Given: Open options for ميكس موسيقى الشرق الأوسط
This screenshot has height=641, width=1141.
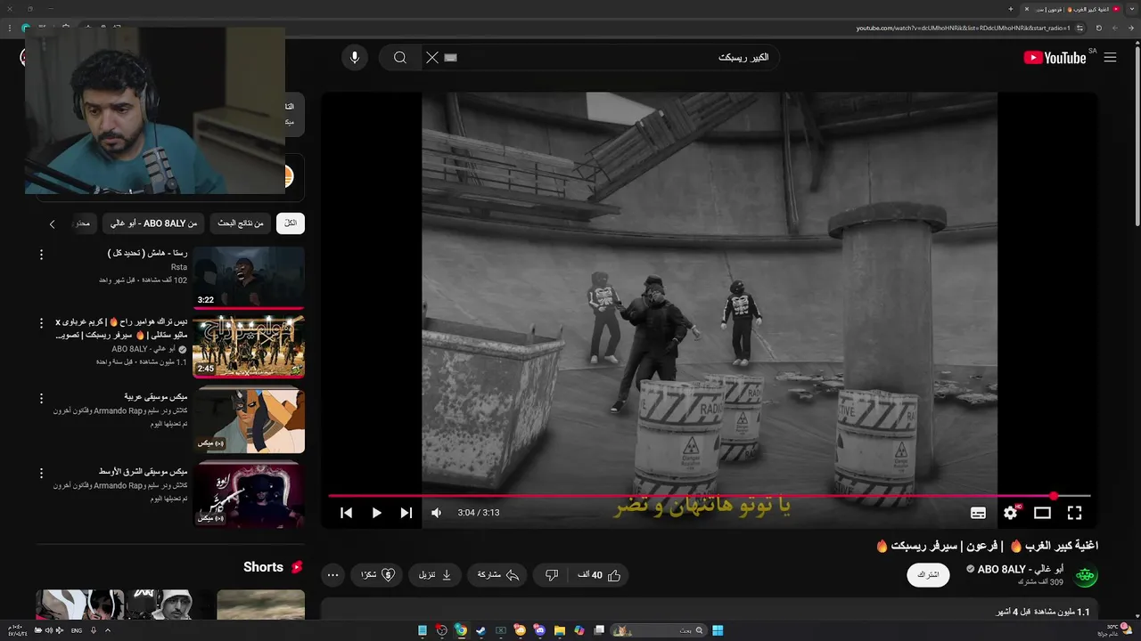Looking at the screenshot, I should (x=41, y=474).
